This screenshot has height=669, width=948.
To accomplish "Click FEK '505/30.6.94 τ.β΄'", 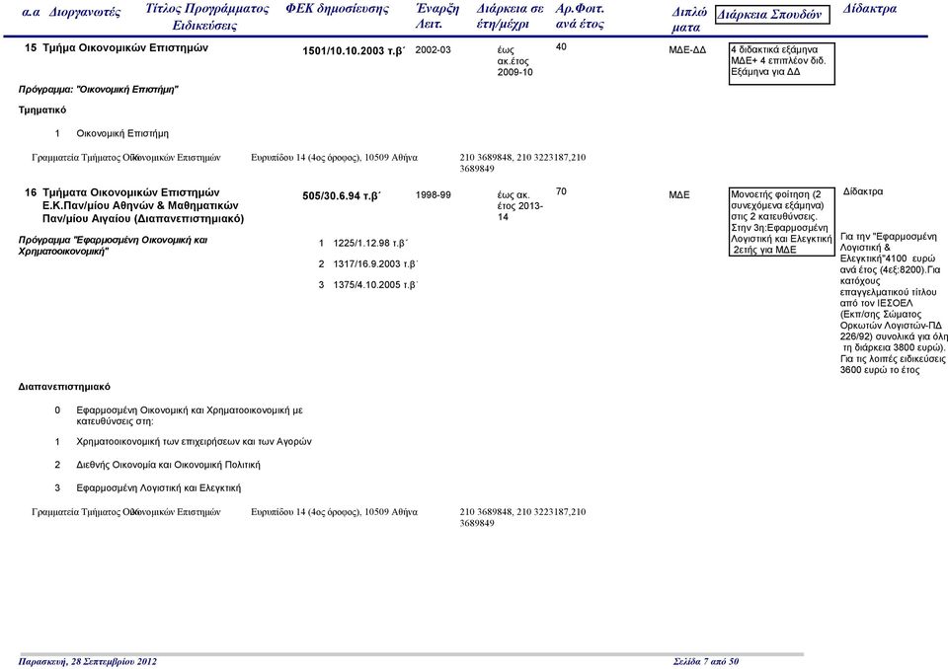I will tap(343, 196).
